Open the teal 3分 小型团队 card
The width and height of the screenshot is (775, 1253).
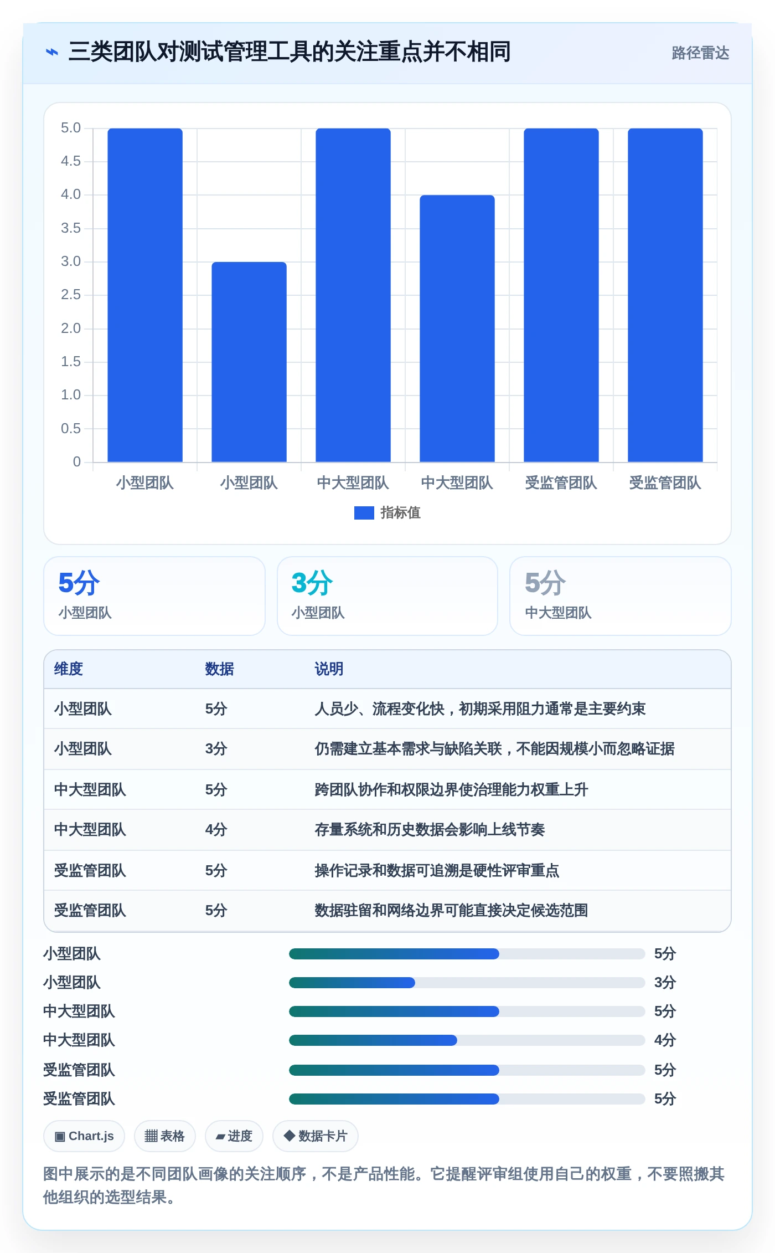click(387, 596)
